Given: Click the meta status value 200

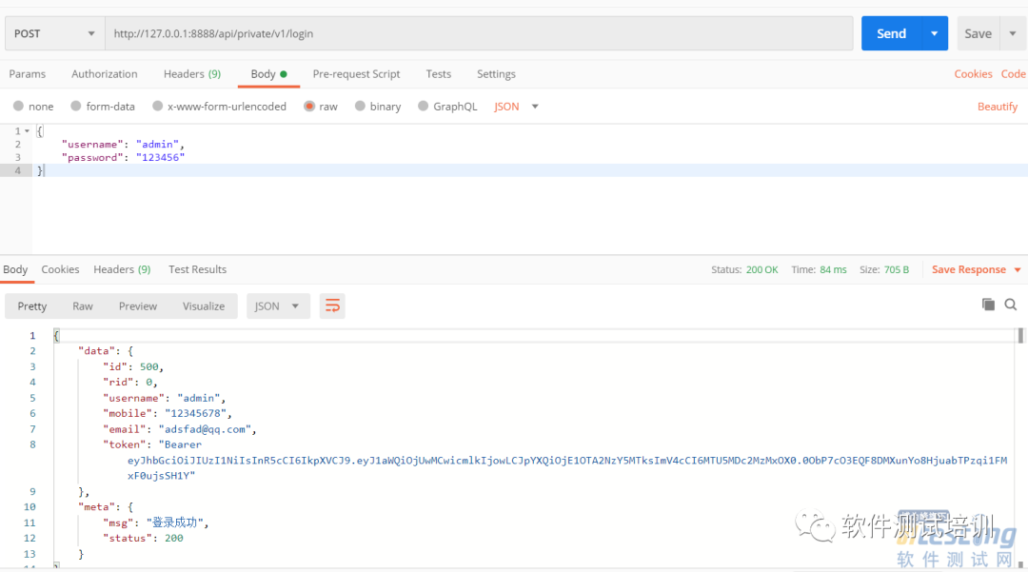Looking at the screenshot, I should 174,538.
